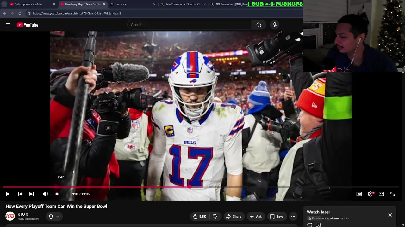Screen dimensions: 405x227
Task: Open the player settings gear
Action: click(x=370, y=194)
